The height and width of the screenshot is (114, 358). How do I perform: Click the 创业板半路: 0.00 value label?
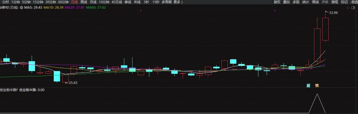click(32, 90)
